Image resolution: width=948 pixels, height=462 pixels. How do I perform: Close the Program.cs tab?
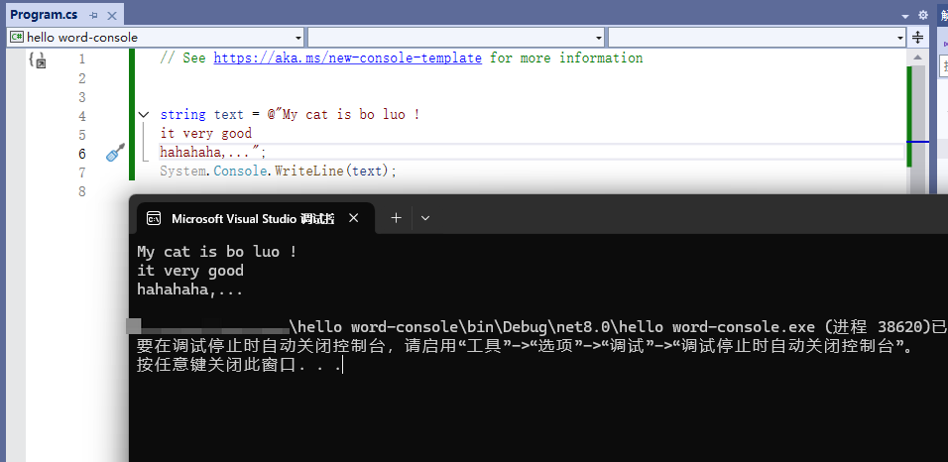click(112, 15)
